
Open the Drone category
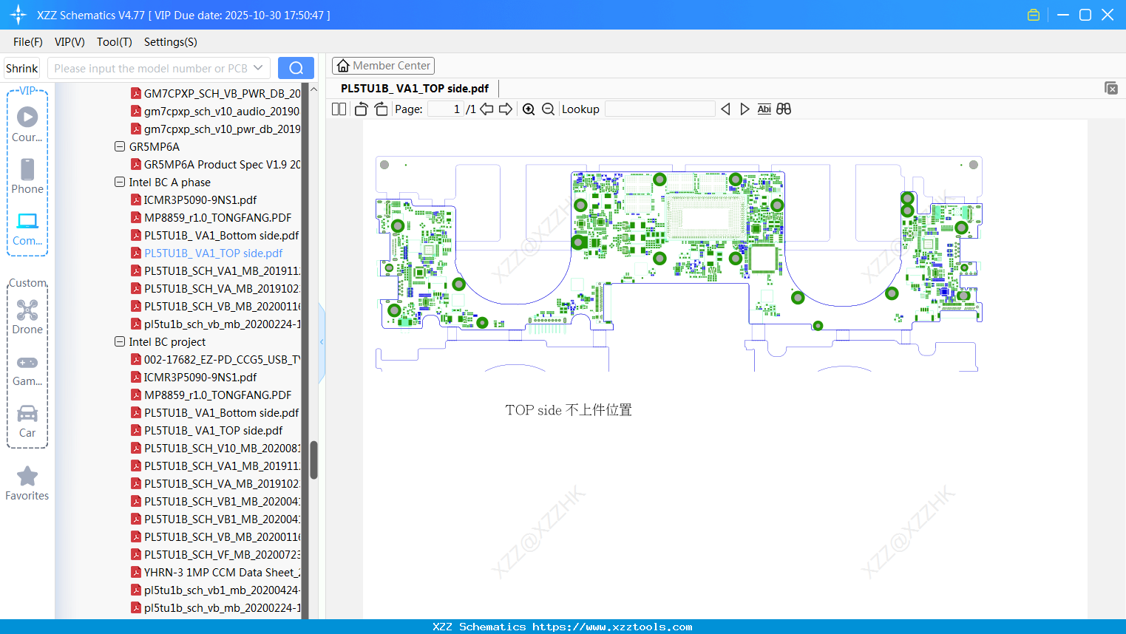[27, 317]
